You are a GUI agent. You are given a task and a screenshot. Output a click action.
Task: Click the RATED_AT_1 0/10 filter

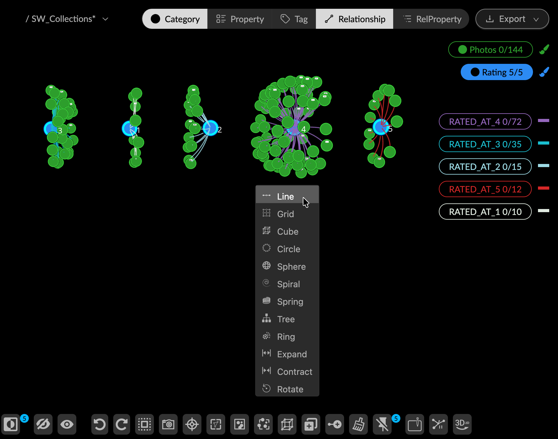click(485, 212)
